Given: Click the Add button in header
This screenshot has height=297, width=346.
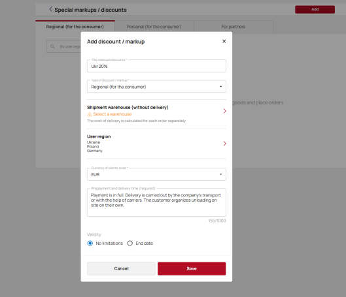Looking at the screenshot, I should [x=315, y=10].
